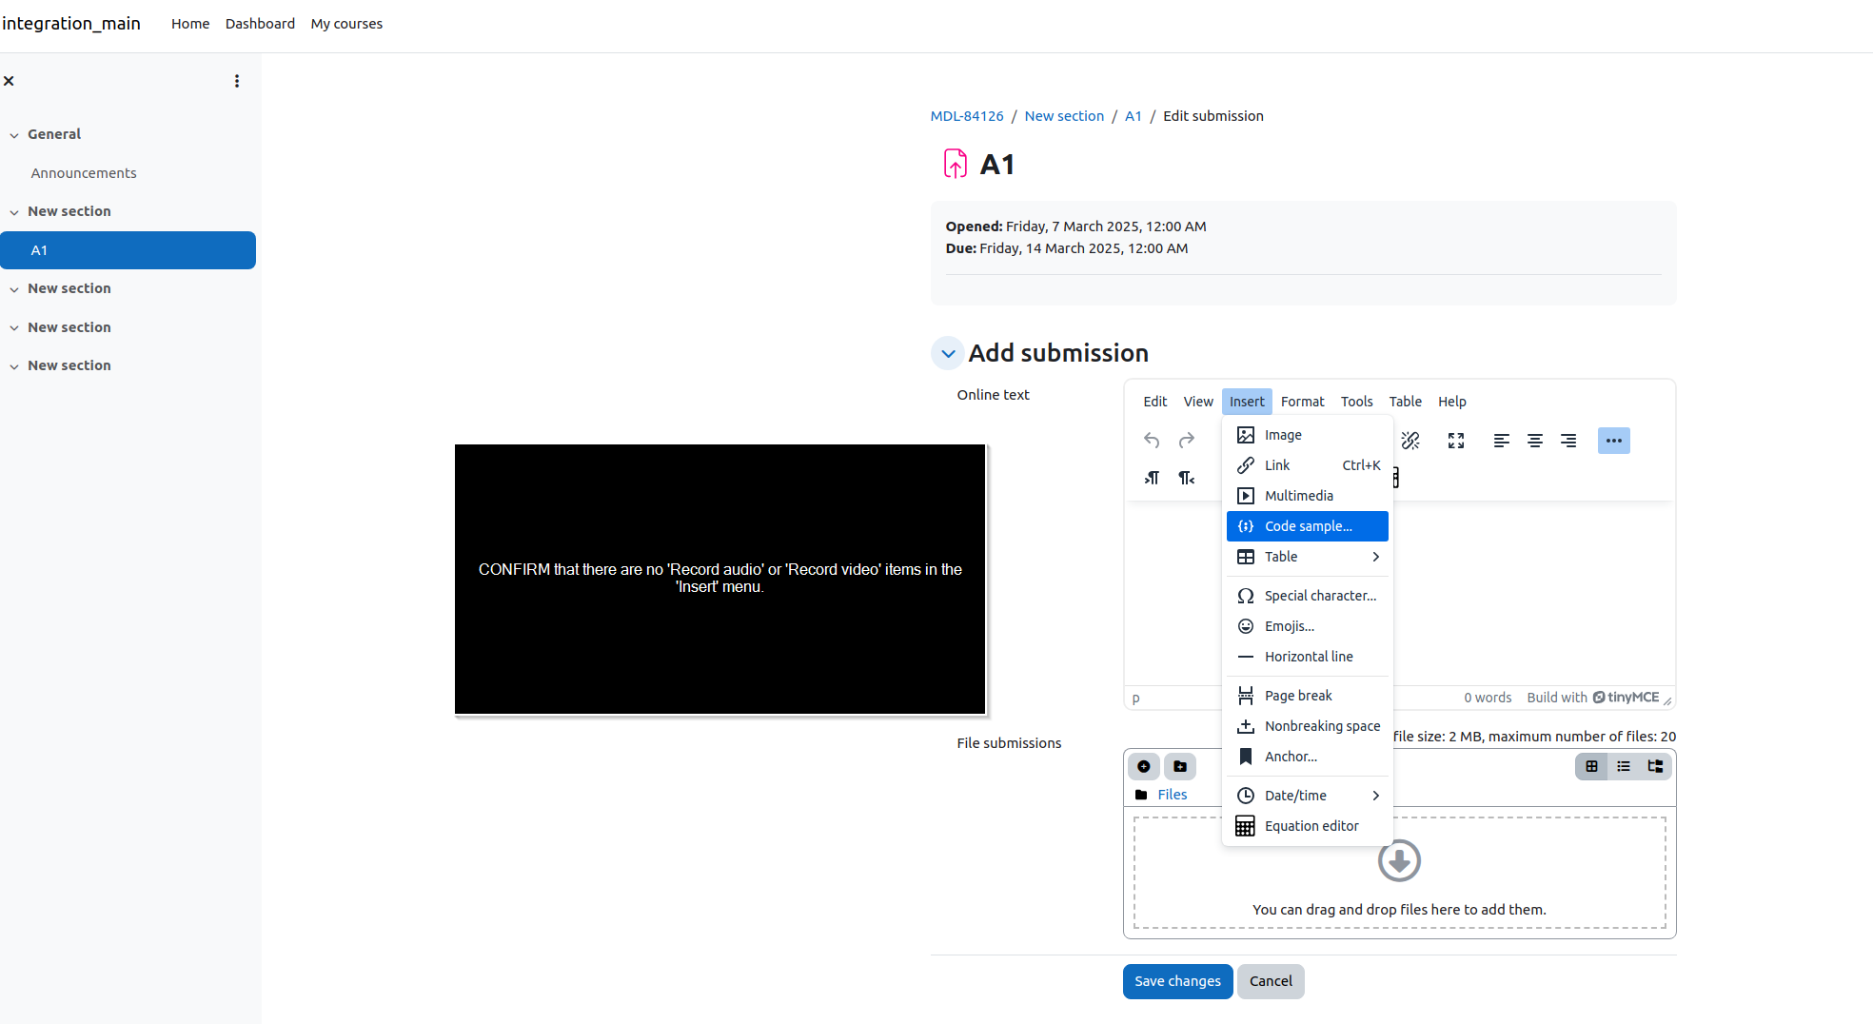Open the Table menu in the menubar
Screen dimensions: 1873x1024
1405,402
